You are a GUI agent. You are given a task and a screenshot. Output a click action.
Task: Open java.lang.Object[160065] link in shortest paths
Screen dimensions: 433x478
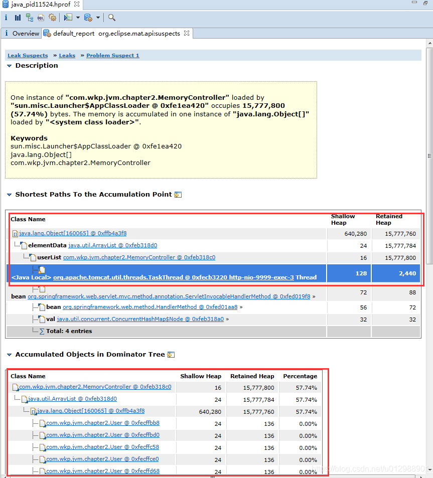(x=73, y=233)
